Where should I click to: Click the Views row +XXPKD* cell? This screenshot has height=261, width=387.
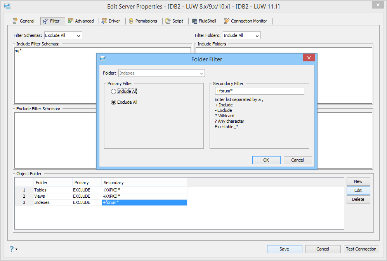[144, 196]
